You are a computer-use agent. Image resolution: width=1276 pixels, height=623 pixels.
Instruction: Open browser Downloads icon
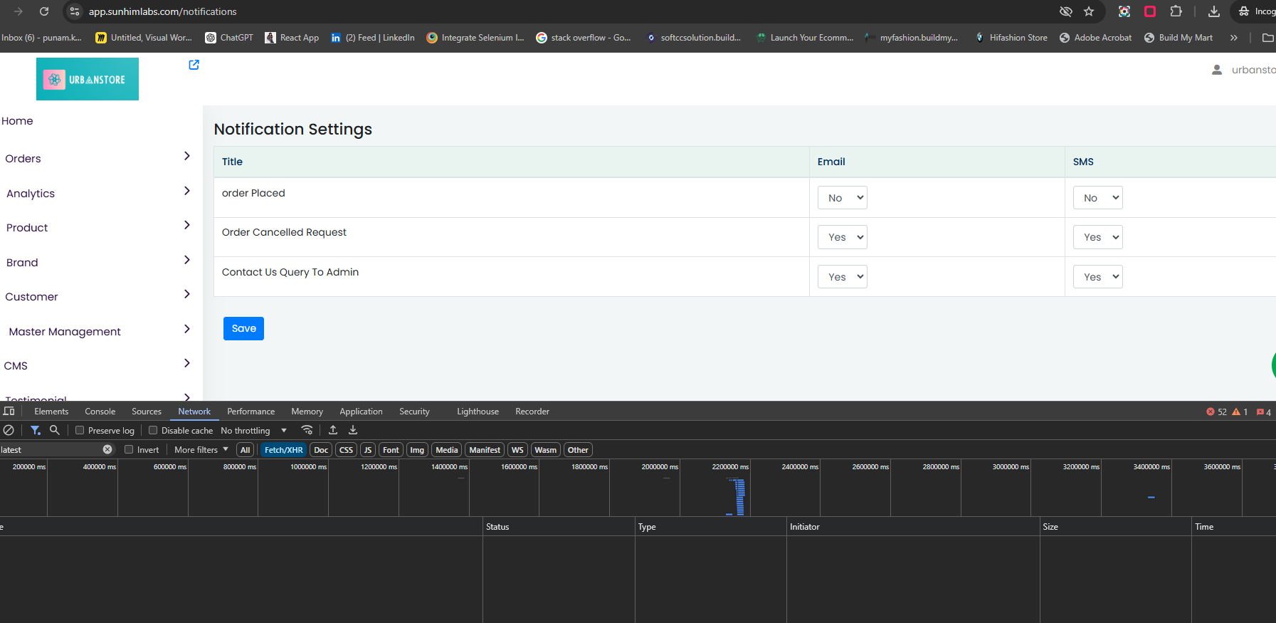(1214, 11)
